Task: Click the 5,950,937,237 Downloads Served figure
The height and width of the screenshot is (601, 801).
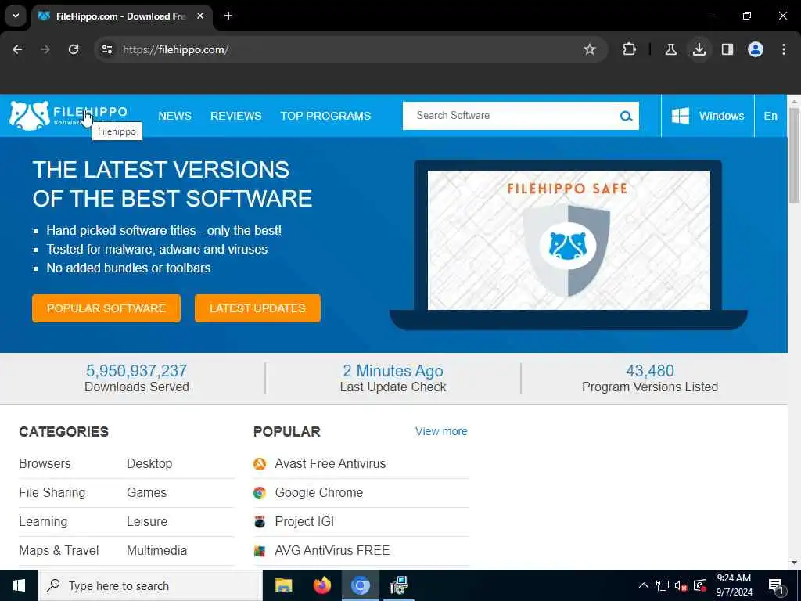Action: click(136, 370)
